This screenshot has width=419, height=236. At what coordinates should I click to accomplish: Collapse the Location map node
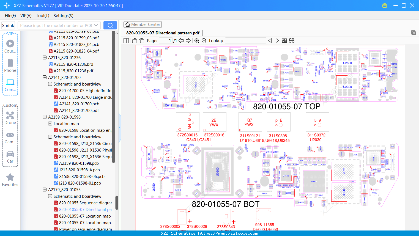[x=50, y=124]
